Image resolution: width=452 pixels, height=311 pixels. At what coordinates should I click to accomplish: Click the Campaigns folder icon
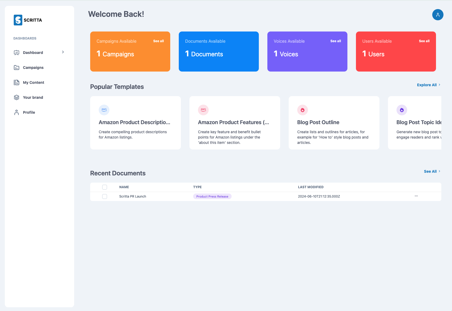point(17,68)
